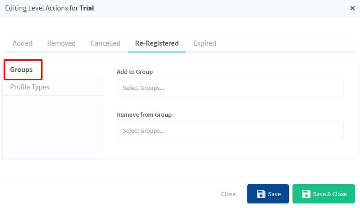Click the 'Add to Group' label

point(135,72)
